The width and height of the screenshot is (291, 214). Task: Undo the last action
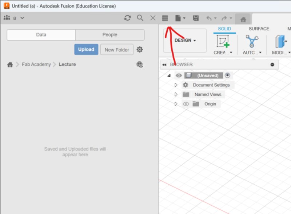209,18
